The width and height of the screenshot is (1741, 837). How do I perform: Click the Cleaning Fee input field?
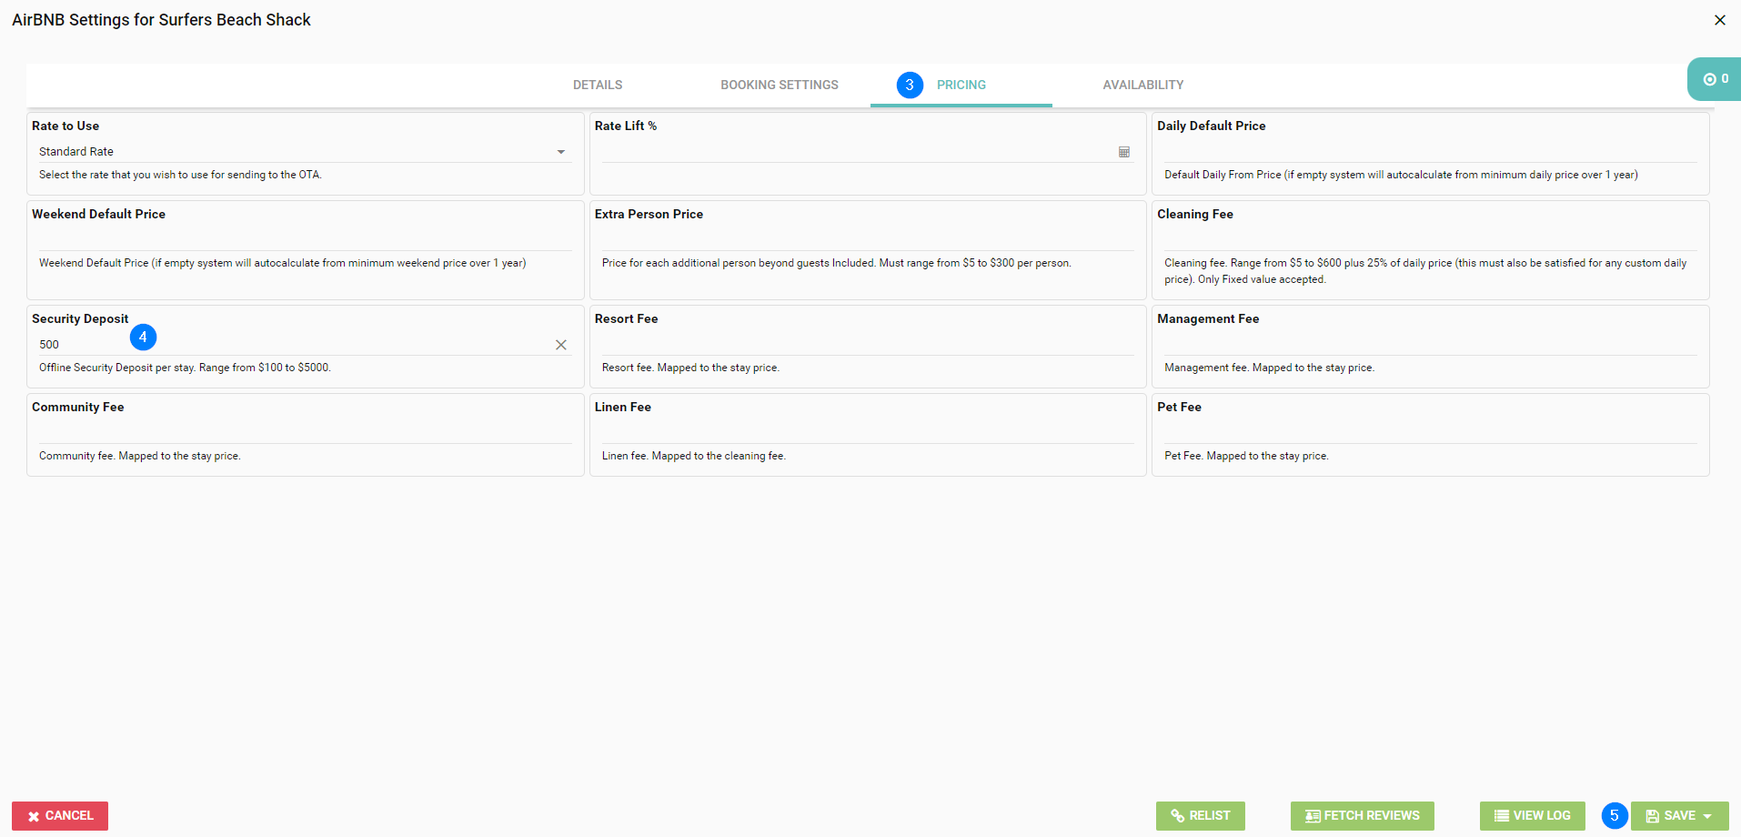point(1429,239)
